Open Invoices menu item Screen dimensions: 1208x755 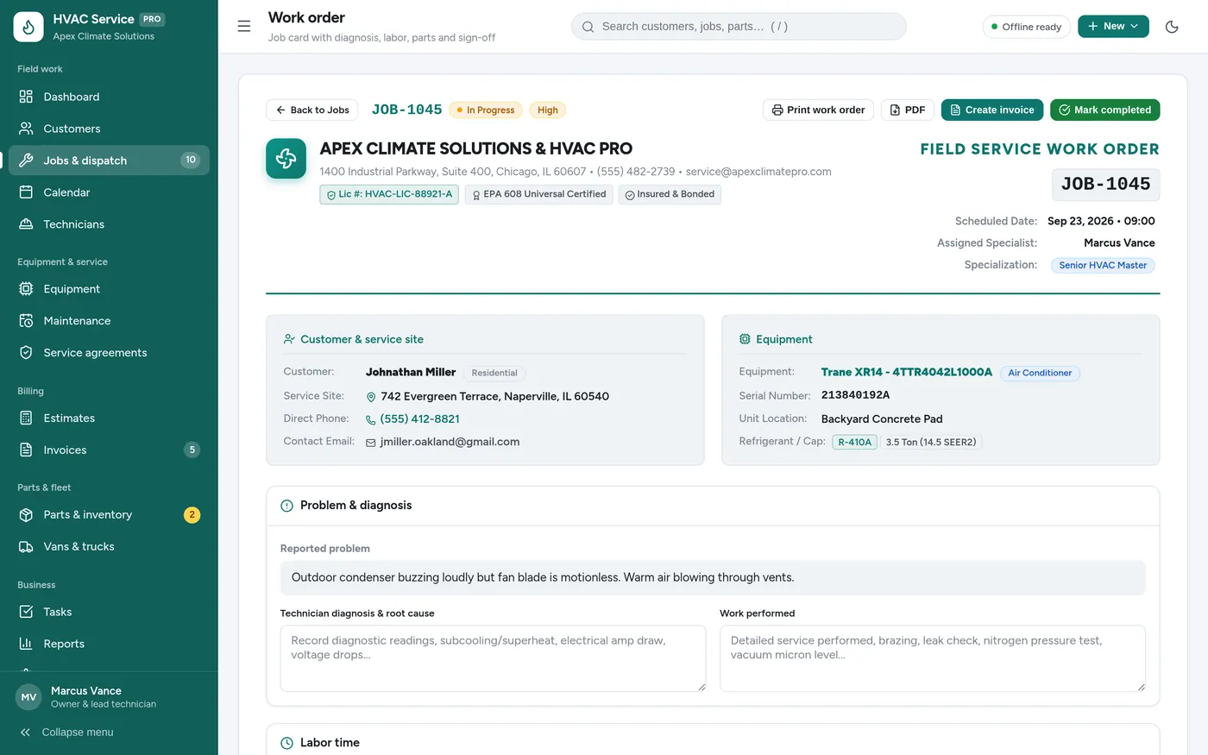(x=109, y=450)
